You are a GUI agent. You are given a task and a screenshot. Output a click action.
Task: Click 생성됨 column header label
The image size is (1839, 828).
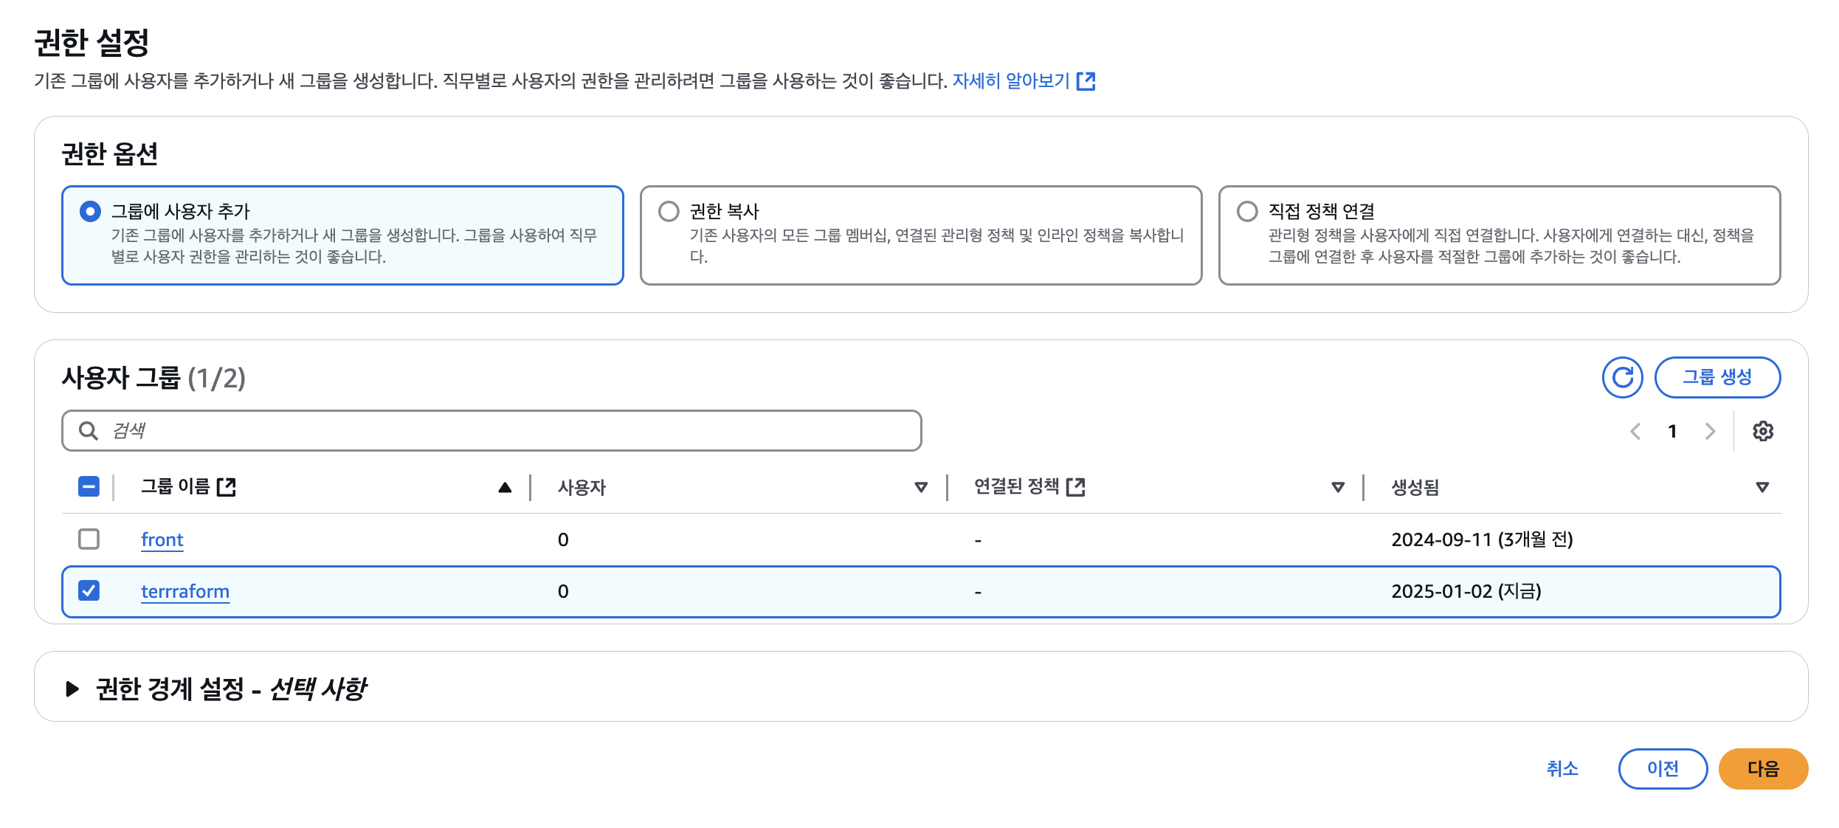coord(1415,487)
